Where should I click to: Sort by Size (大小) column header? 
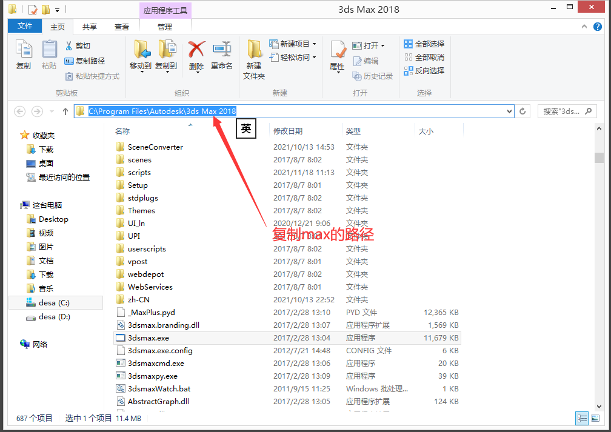426,131
